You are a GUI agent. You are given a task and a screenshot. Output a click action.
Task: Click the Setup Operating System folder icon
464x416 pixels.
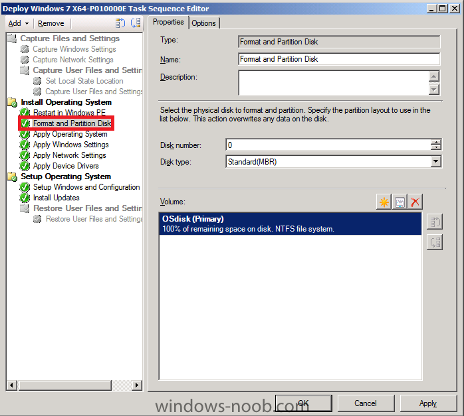(13, 176)
